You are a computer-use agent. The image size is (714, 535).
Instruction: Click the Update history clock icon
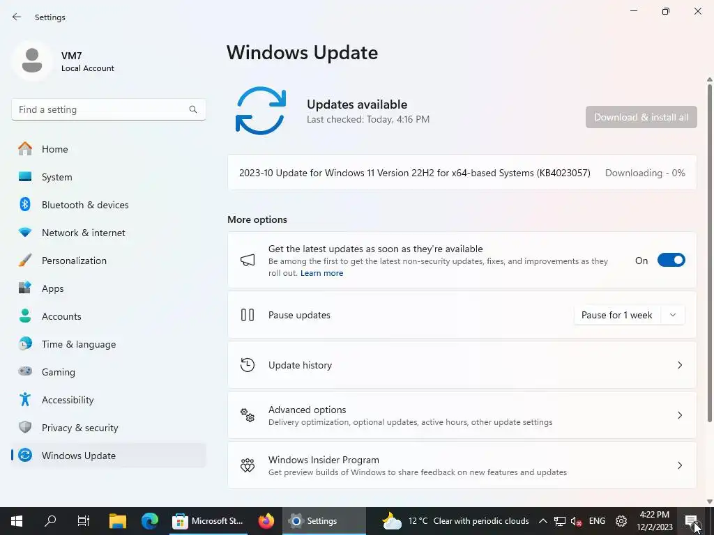(248, 365)
